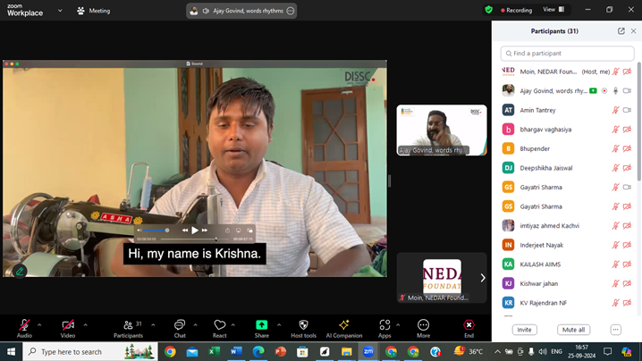The height and width of the screenshot is (361, 642).
Task: Open the Zoom Workplace dropdown chevron
Action: tap(60, 11)
